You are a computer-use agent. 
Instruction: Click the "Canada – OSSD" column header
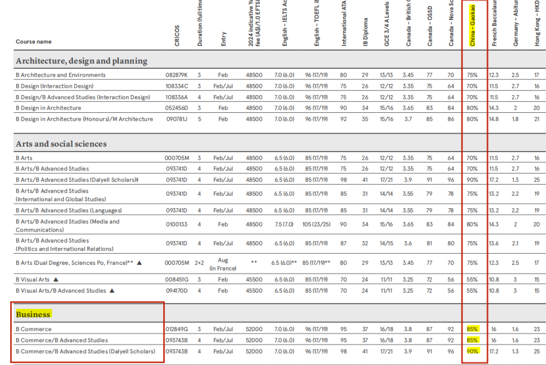pos(430,26)
